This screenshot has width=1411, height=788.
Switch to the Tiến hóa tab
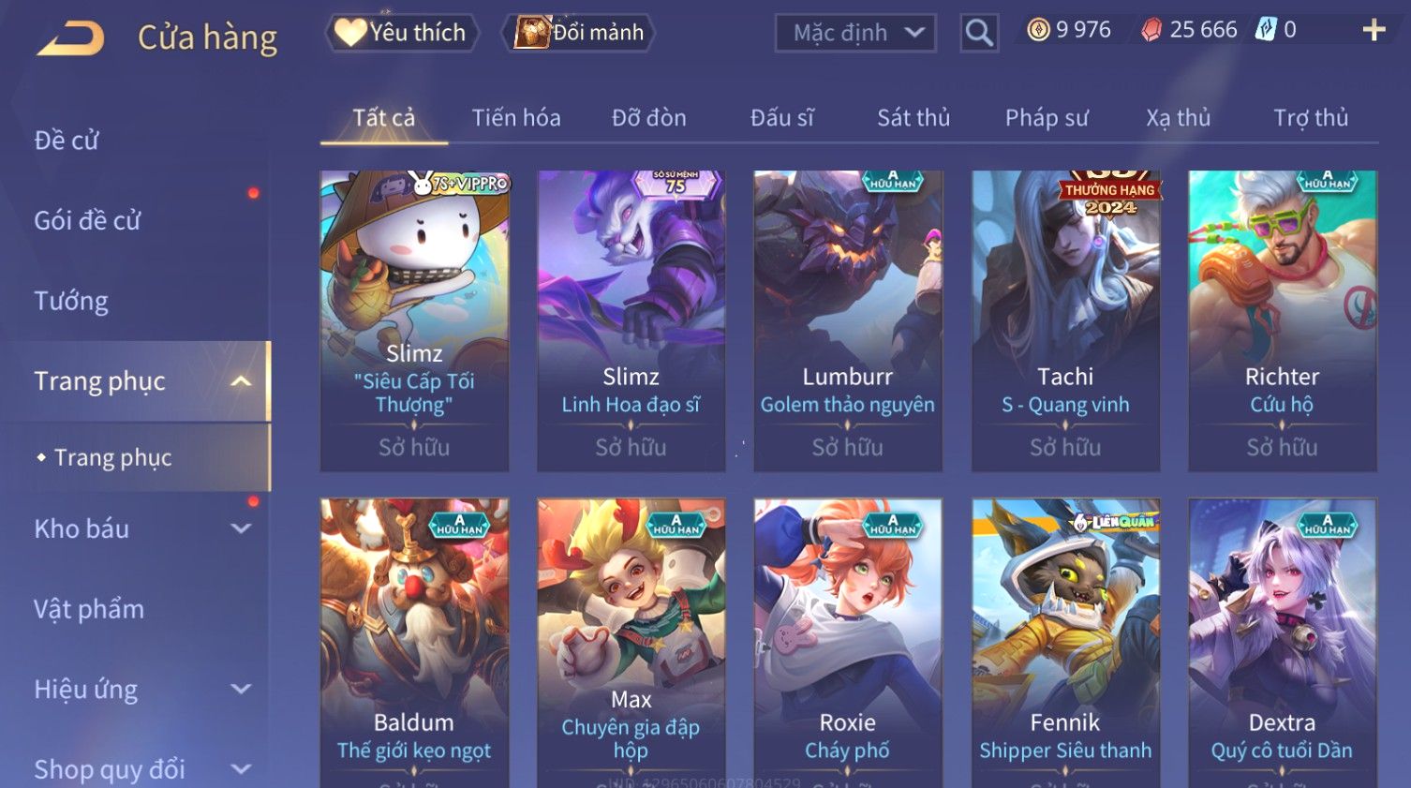pos(516,118)
